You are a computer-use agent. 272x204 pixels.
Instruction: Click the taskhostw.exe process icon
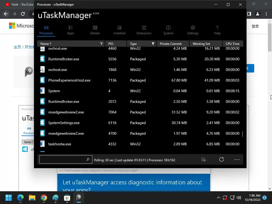point(42,144)
